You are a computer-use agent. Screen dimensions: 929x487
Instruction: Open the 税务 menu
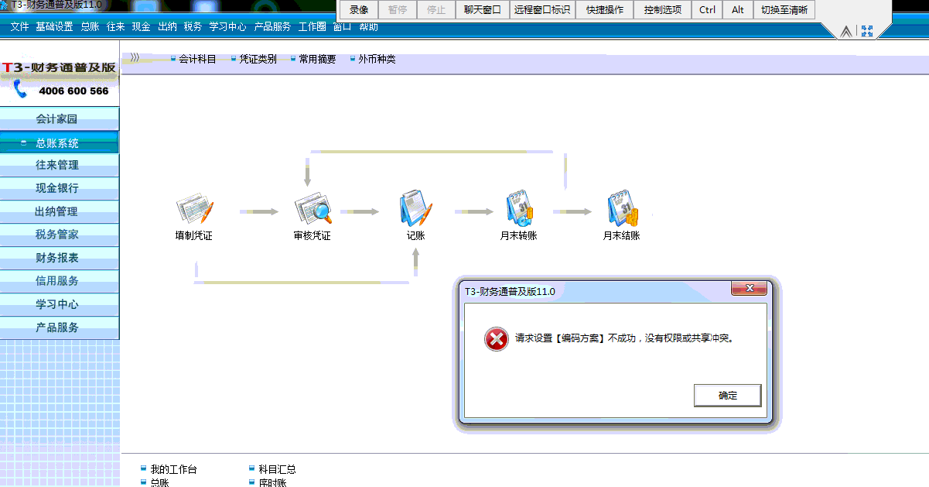pos(193,26)
